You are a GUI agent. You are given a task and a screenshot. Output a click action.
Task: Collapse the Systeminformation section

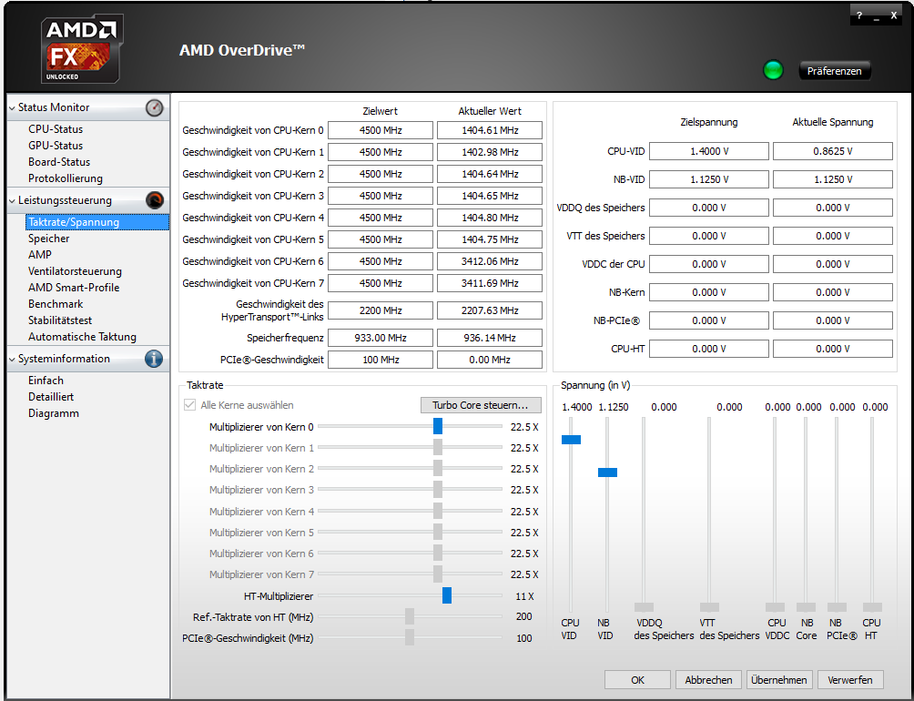click(12, 359)
